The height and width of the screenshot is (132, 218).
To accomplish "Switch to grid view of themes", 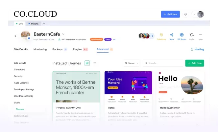I will click(x=87, y=63).
